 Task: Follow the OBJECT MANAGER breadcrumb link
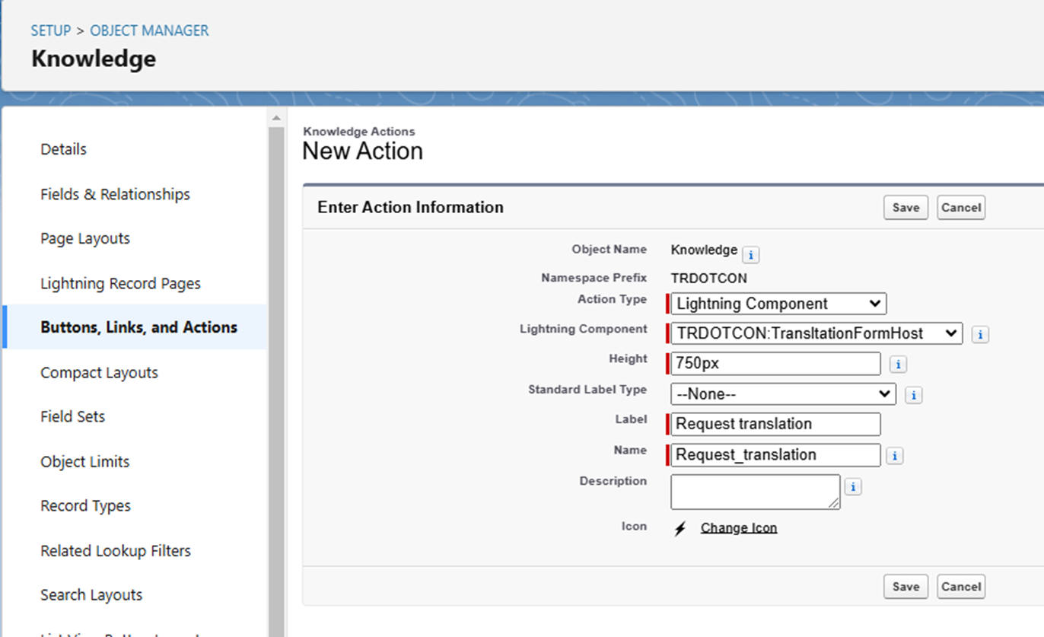pos(150,30)
